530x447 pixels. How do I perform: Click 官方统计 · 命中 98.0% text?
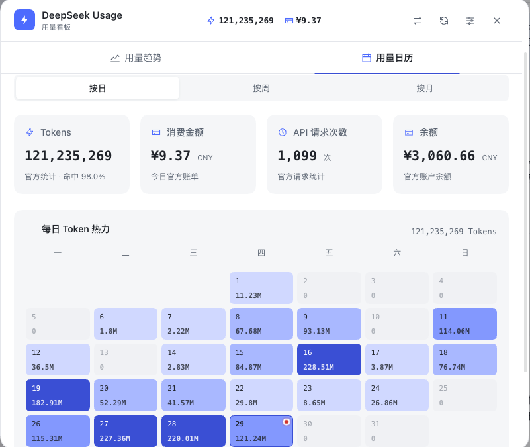(x=65, y=177)
